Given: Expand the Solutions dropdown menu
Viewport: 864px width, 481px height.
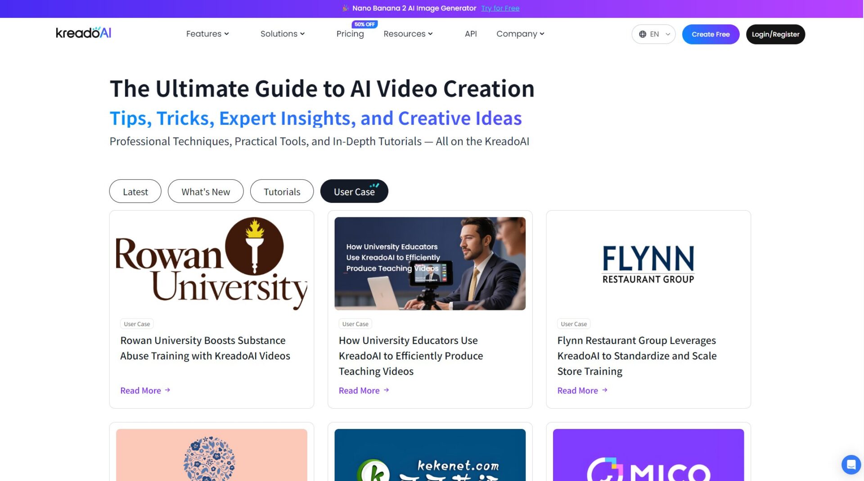Looking at the screenshot, I should [x=283, y=34].
